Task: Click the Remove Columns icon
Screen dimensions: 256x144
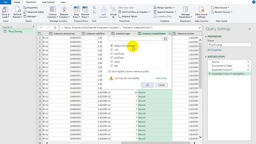Action: pos(64,10)
